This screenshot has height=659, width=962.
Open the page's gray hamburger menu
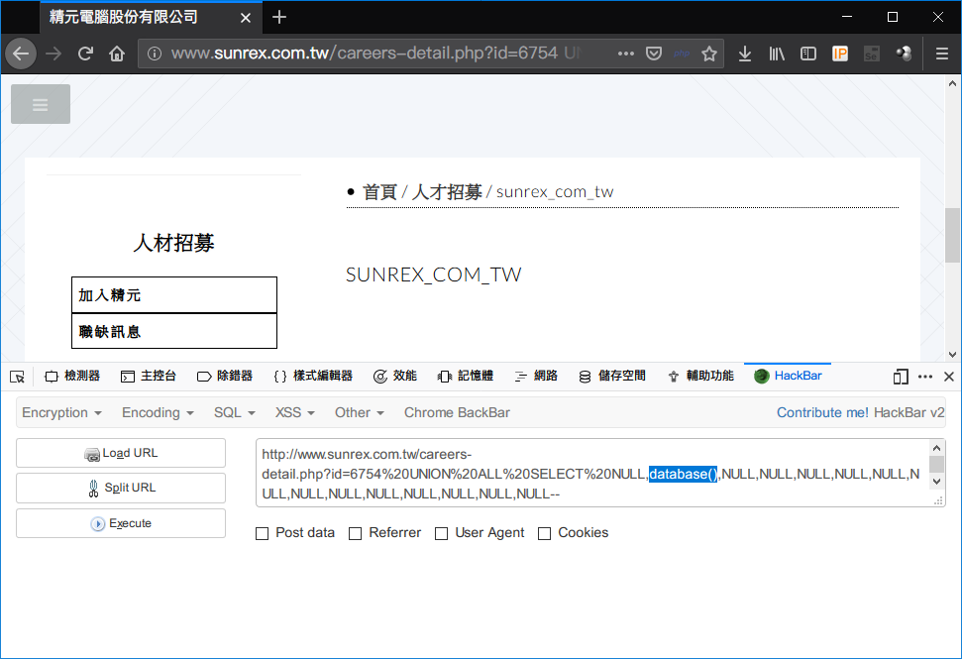(41, 104)
